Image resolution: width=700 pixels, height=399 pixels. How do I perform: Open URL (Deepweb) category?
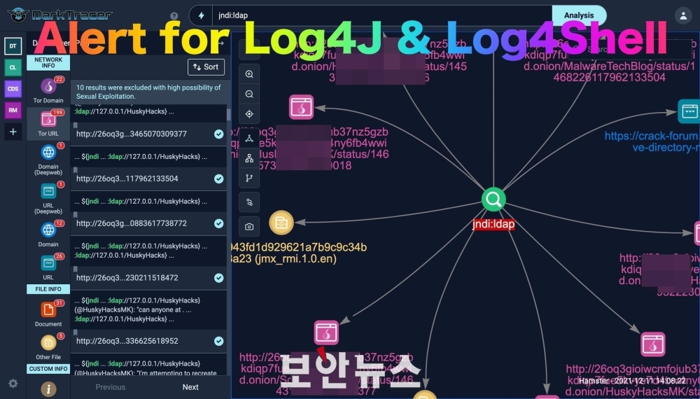48,197
